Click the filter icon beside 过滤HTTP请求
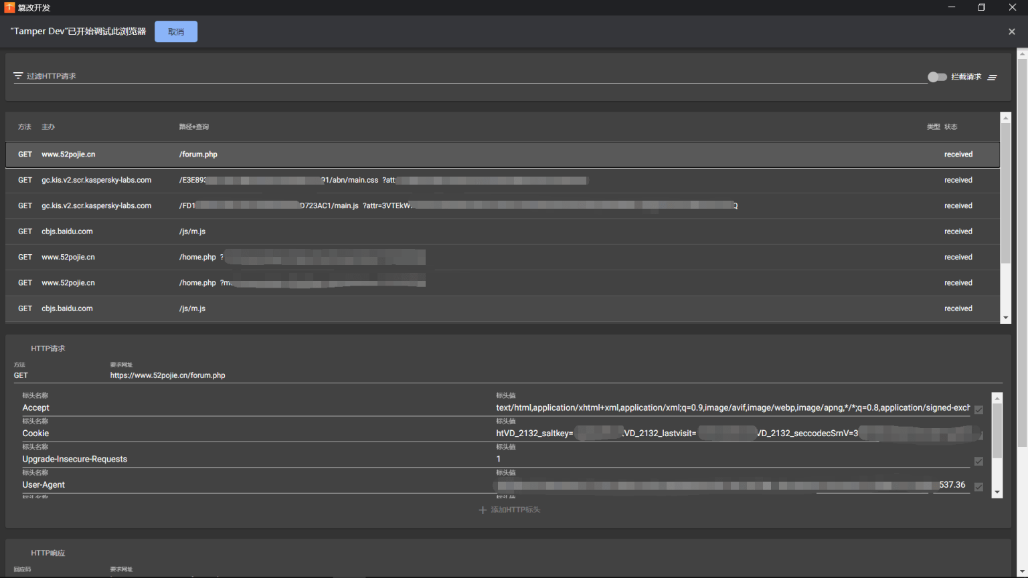Screen dimensions: 1028x578 (18, 76)
